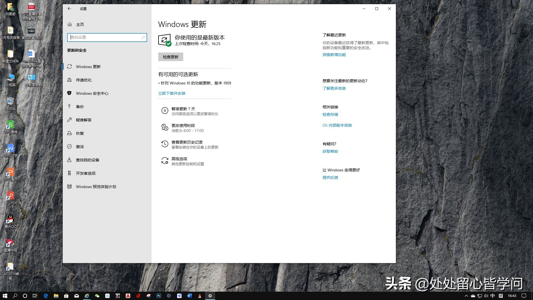Open 更改使用时段 with the clock icon
This screenshot has height=300, width=533.
[x=165, y=128]
